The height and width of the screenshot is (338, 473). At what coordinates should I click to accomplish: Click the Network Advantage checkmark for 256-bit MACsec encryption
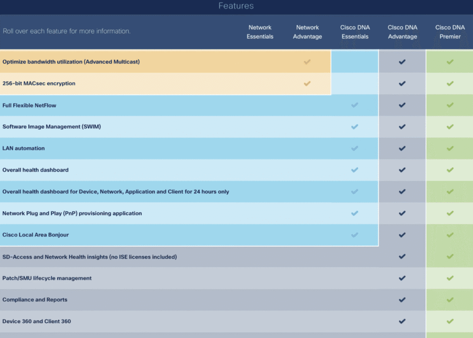(307, 83)
